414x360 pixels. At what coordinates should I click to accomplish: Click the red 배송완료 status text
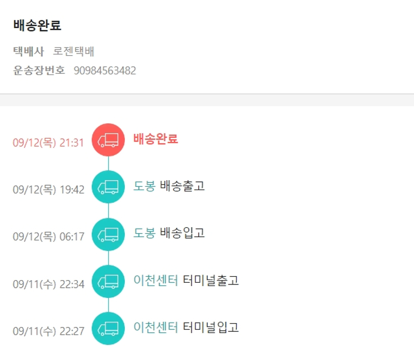(156, 139)
